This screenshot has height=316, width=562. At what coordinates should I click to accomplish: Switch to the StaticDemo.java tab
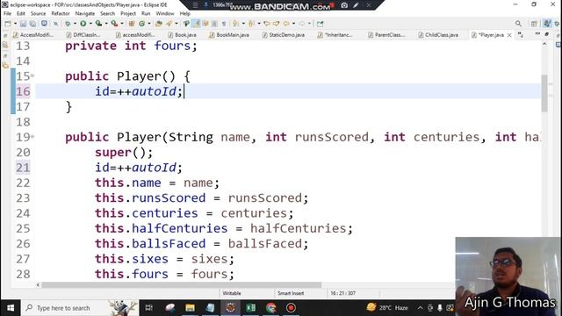(284, 35)
